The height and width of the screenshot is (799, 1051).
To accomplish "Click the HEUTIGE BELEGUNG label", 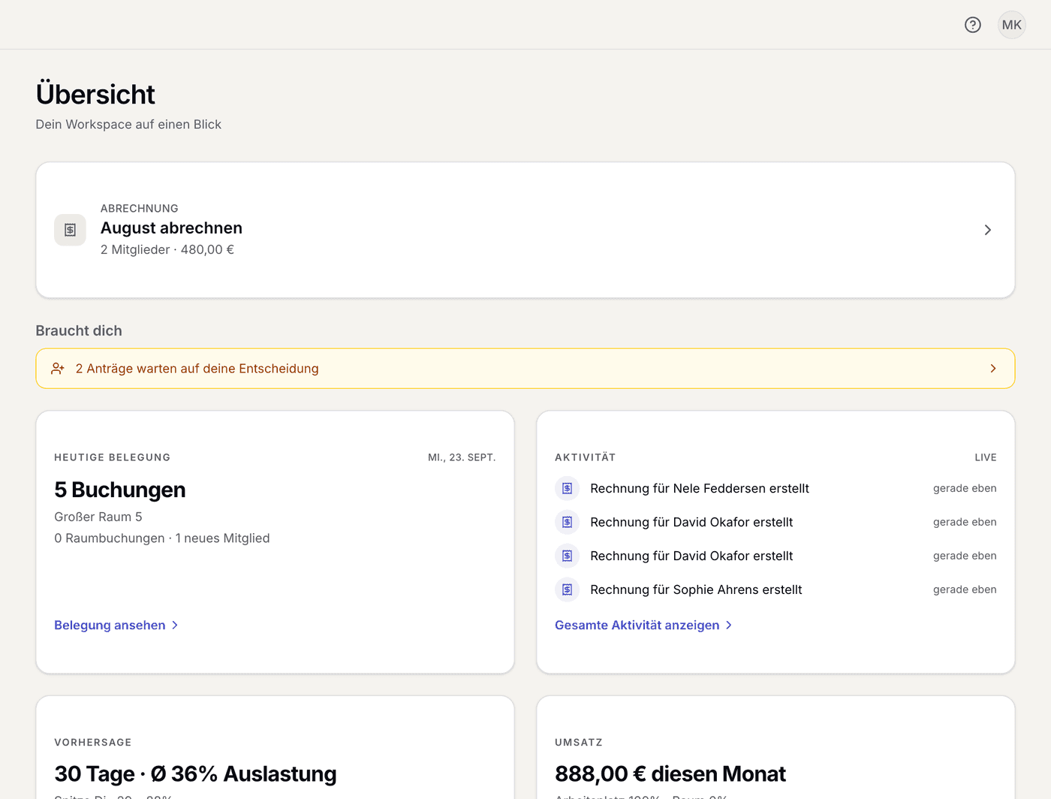I will click(113, 457).
